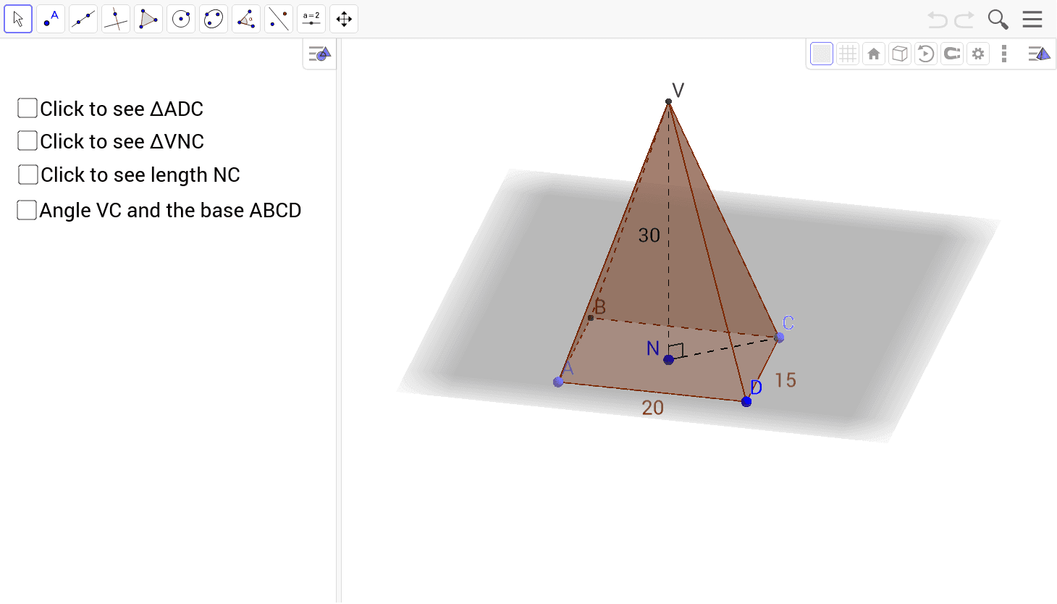
Task: Select the Move Graphics View tool
Action: pos(343,18)
